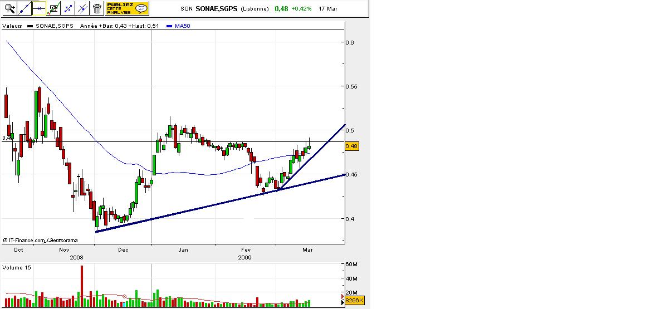Click the Nov month label on axis
Image resolution: width=651 pixels, height=309 pixels.
pyautogui.click(x=64, y=249)
